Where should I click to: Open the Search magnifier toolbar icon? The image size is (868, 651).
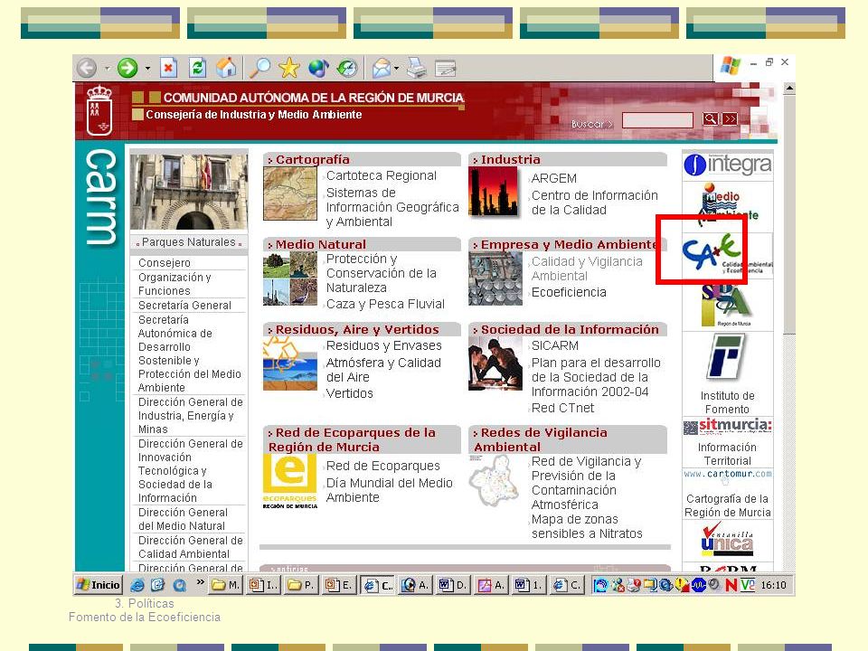(x=260, y=68)
